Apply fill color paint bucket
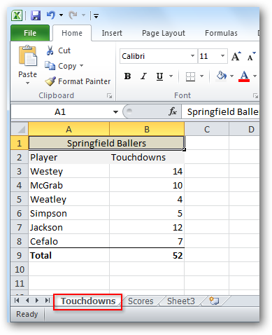The image size is (272, 335). coord(221,76)
